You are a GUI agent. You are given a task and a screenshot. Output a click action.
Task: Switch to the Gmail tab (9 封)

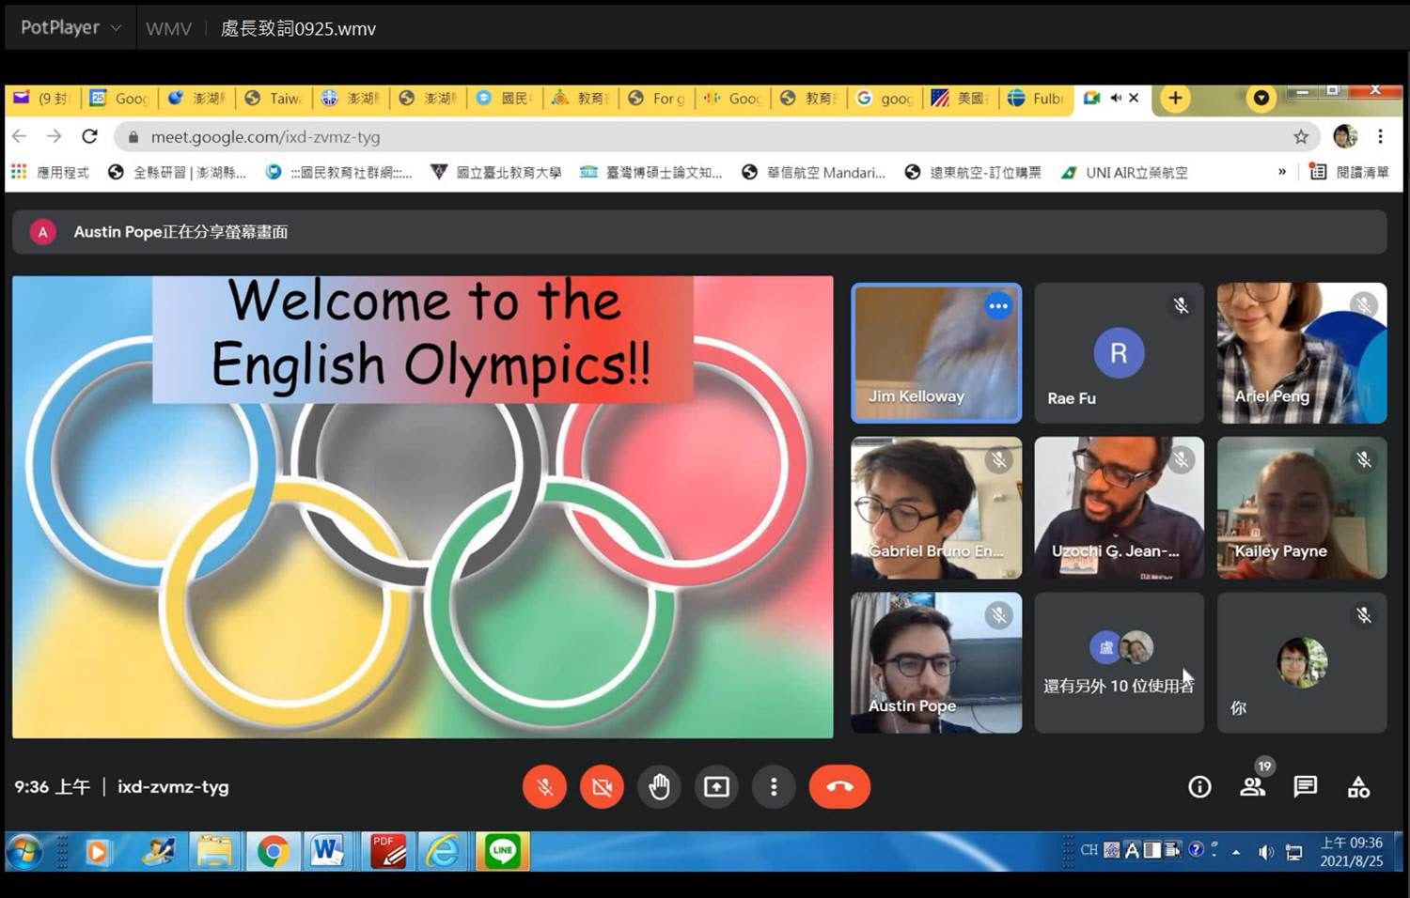pos(42,98)
